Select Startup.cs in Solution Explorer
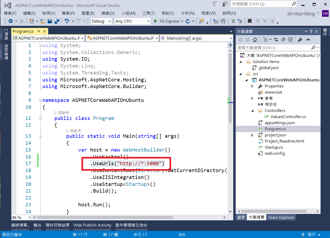This screenshot has height=238, width=330. (x=274, y=147)
